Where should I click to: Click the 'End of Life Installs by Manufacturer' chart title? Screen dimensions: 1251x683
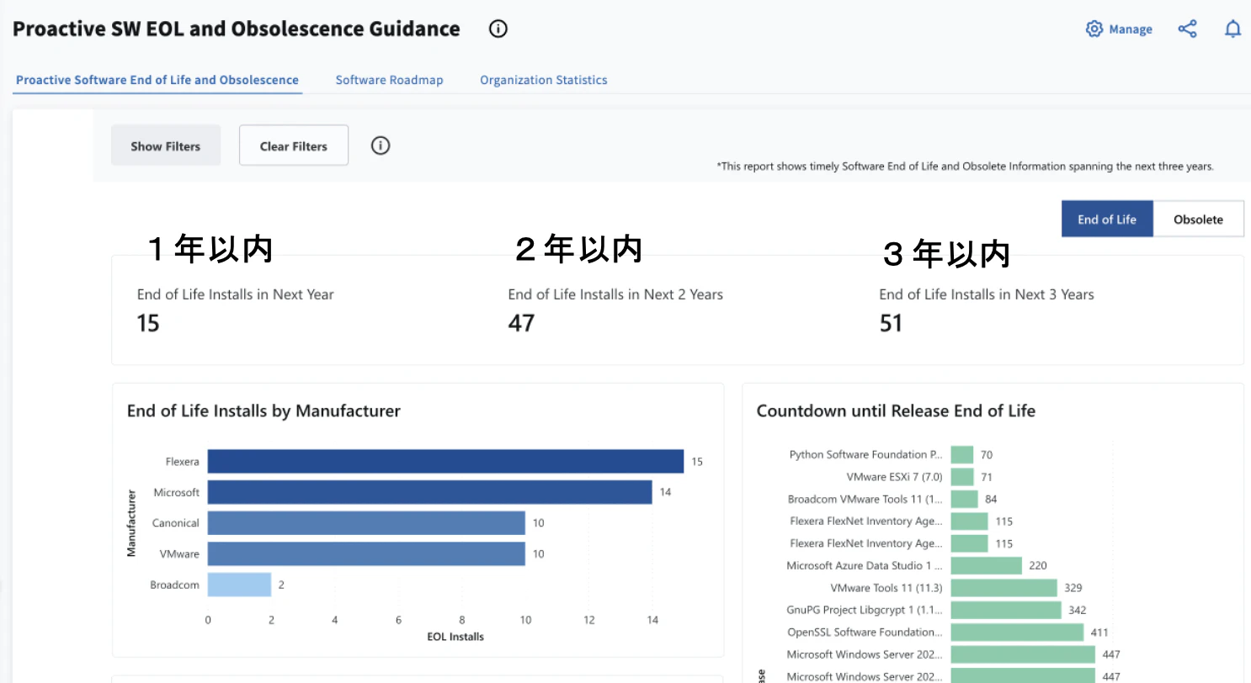pyautogui.click(x=264, y=410)
